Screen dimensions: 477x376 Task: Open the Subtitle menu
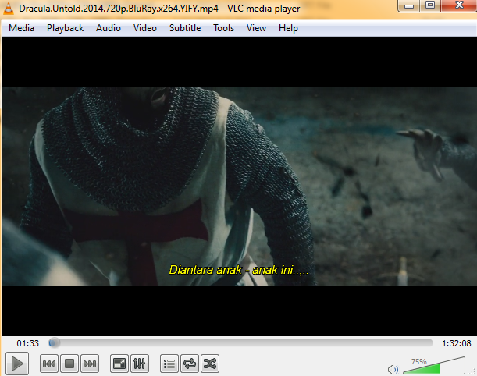tap(185, 28)
